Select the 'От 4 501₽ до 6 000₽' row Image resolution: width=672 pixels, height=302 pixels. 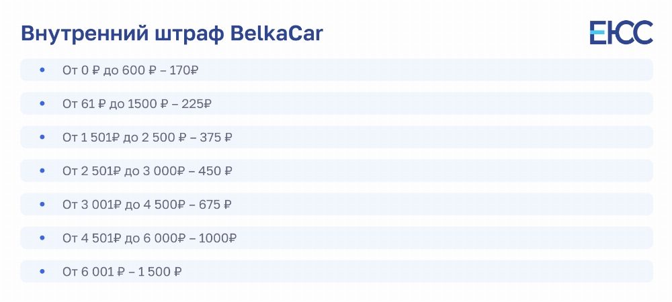click(x=337, y=238)
